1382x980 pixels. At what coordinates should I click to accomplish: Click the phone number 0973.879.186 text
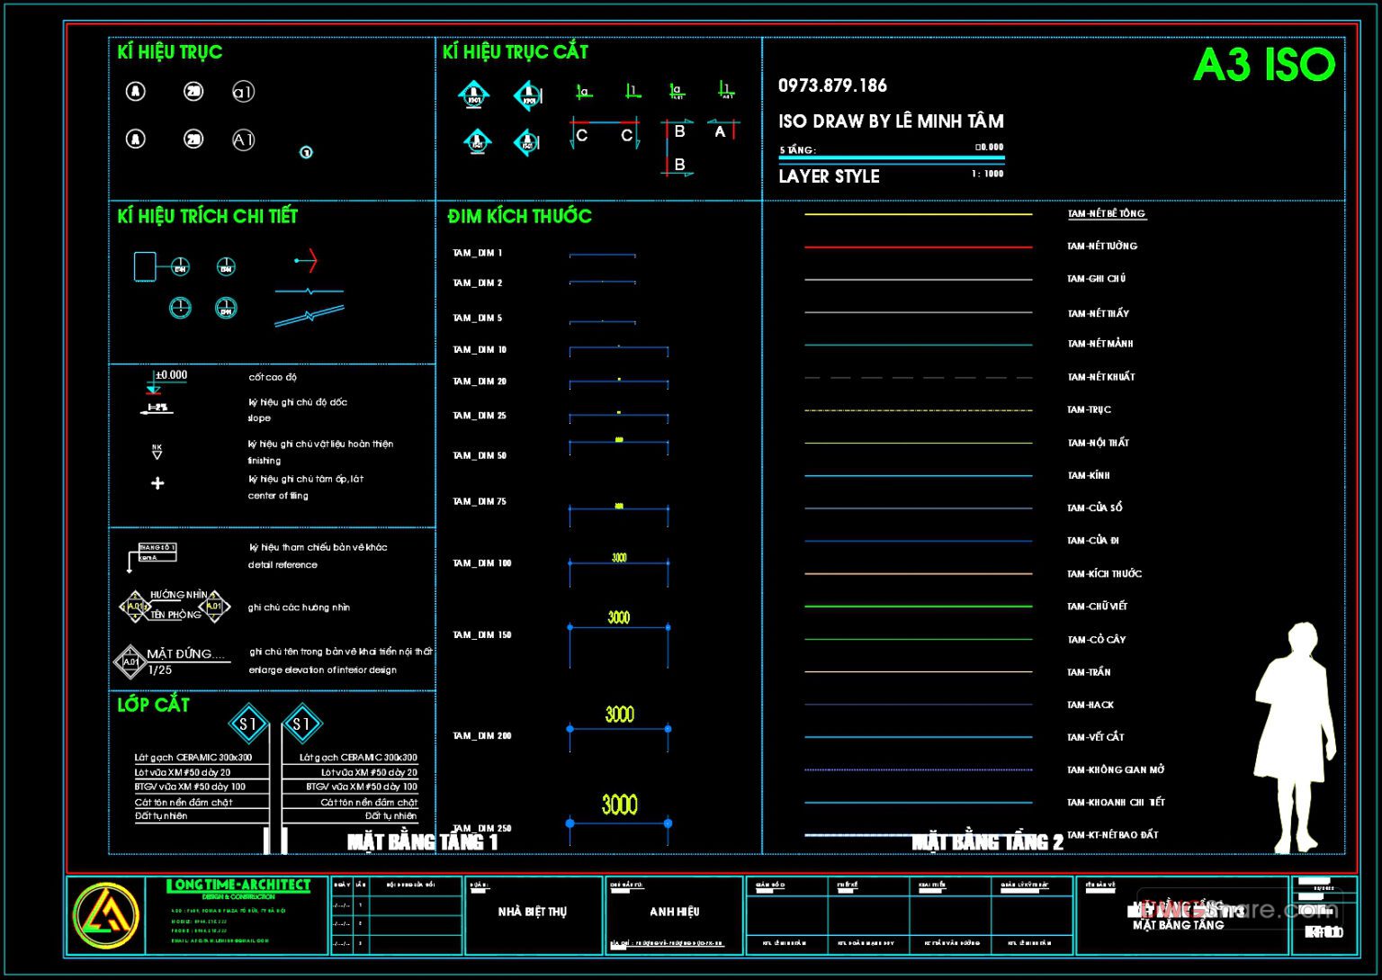point(832,85)
